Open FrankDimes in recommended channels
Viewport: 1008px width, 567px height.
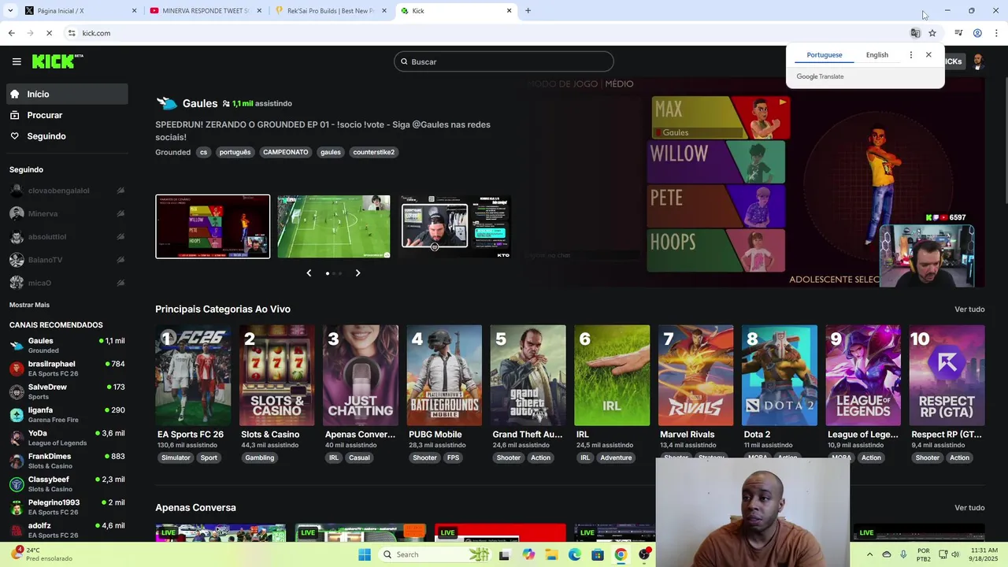click(x=67, y=461)
